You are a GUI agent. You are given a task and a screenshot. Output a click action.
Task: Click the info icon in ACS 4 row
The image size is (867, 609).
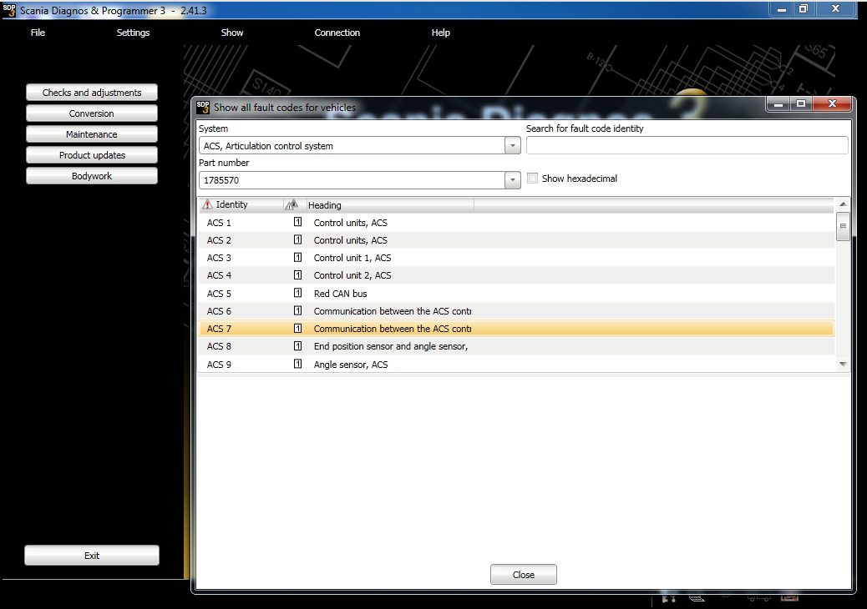(297, 275)
